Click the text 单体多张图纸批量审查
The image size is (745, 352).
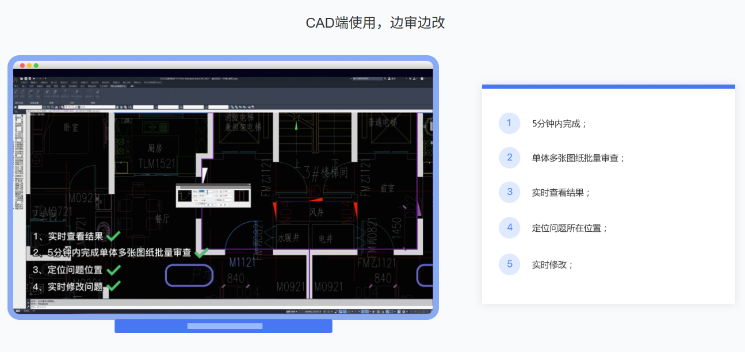(578, 158)
